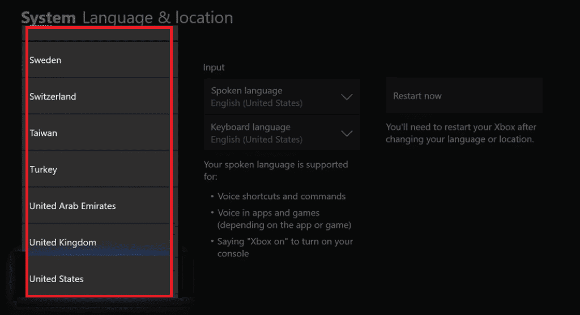
Task: Click the System heading
Action: click(x=49, y=18)
